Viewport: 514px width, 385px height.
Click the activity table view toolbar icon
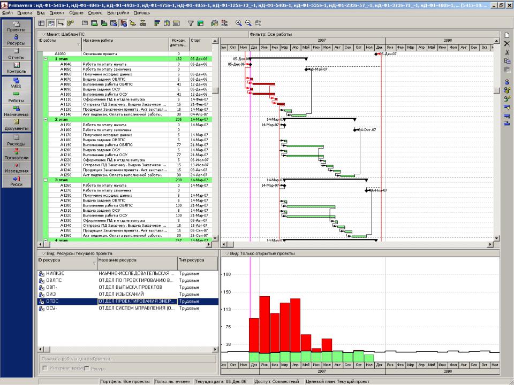tap(41, 23)
